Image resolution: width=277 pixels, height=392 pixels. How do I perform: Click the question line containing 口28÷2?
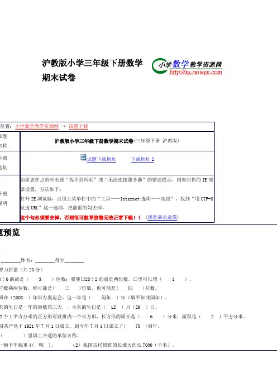[95, 279]
